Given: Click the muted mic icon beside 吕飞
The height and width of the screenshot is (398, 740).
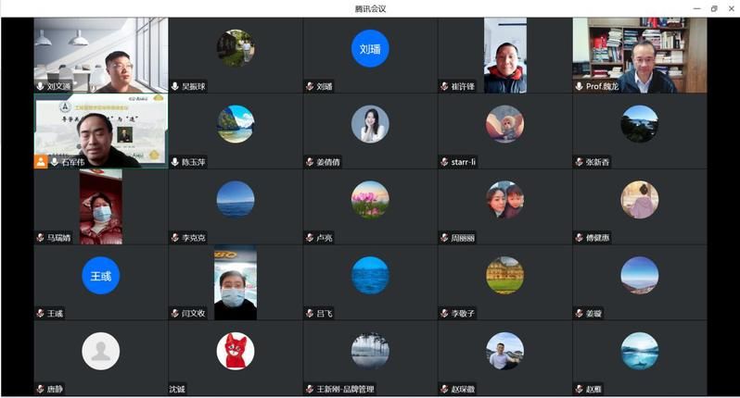Looking at the screenshot, I should [x=310, y=313].
